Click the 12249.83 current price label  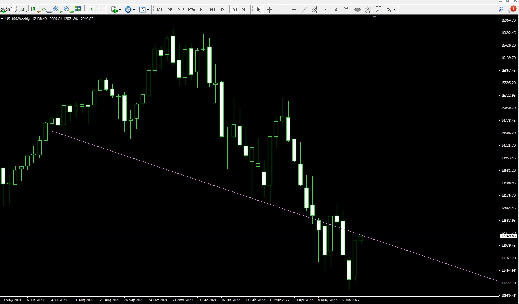point(508,236)
